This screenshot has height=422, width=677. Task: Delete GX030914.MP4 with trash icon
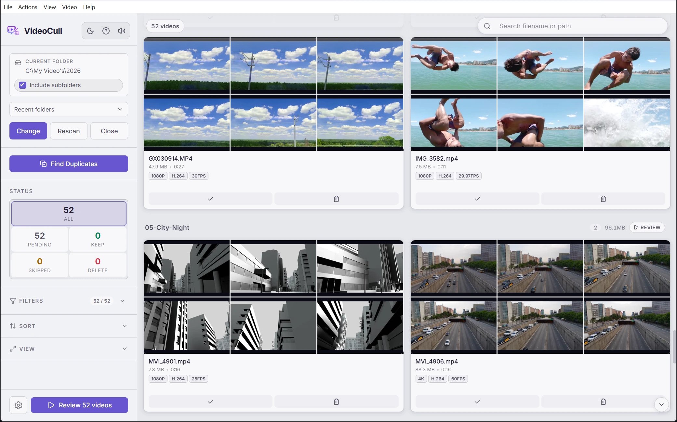point(336,199)
